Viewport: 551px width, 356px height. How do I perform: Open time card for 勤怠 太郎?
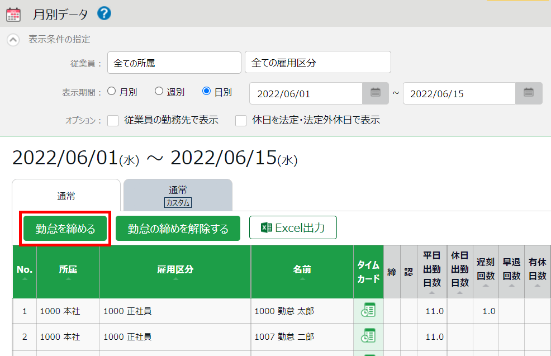pos(368,311)
